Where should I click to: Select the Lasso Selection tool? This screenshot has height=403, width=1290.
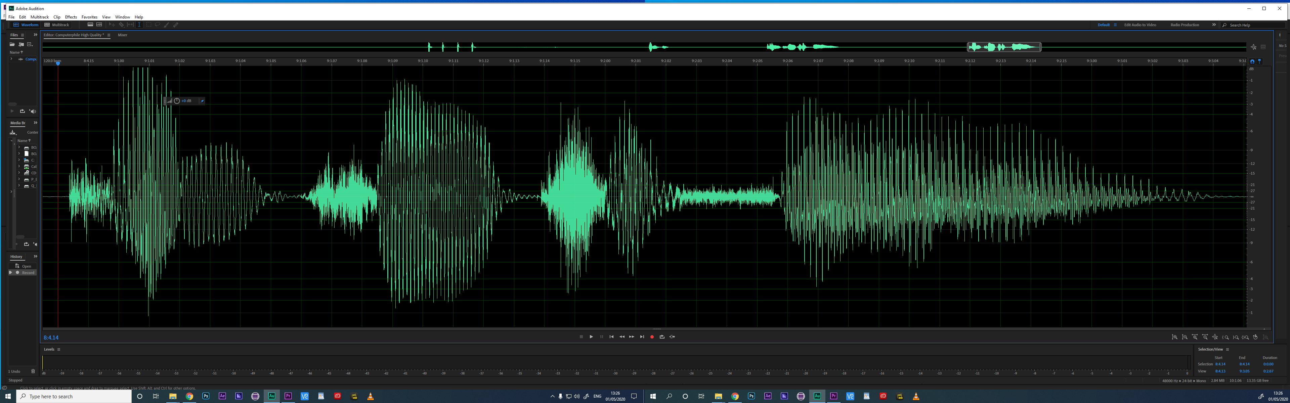point(157,25)
